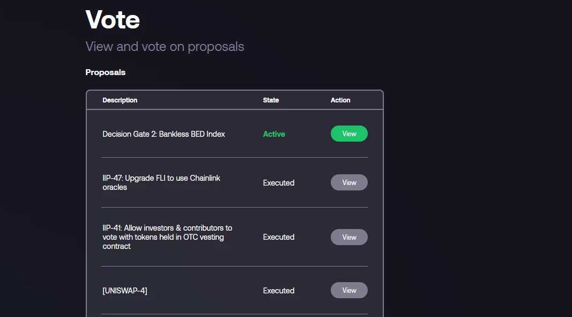Click empty dark background right of proposals table

474,182
